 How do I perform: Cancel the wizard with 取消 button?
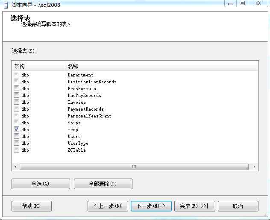click(x=238, y=206)
